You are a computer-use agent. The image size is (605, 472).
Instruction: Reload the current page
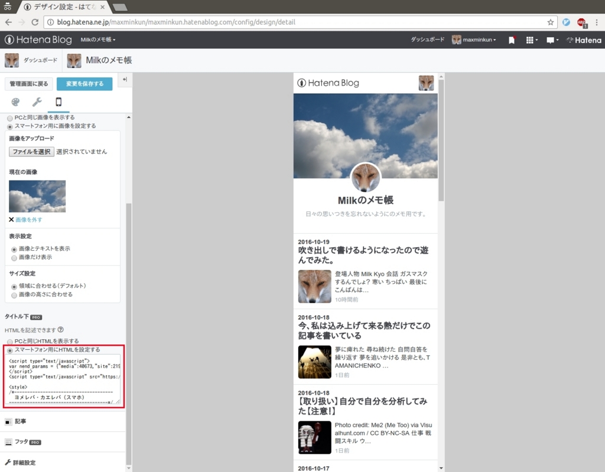[x=35, y=22]
